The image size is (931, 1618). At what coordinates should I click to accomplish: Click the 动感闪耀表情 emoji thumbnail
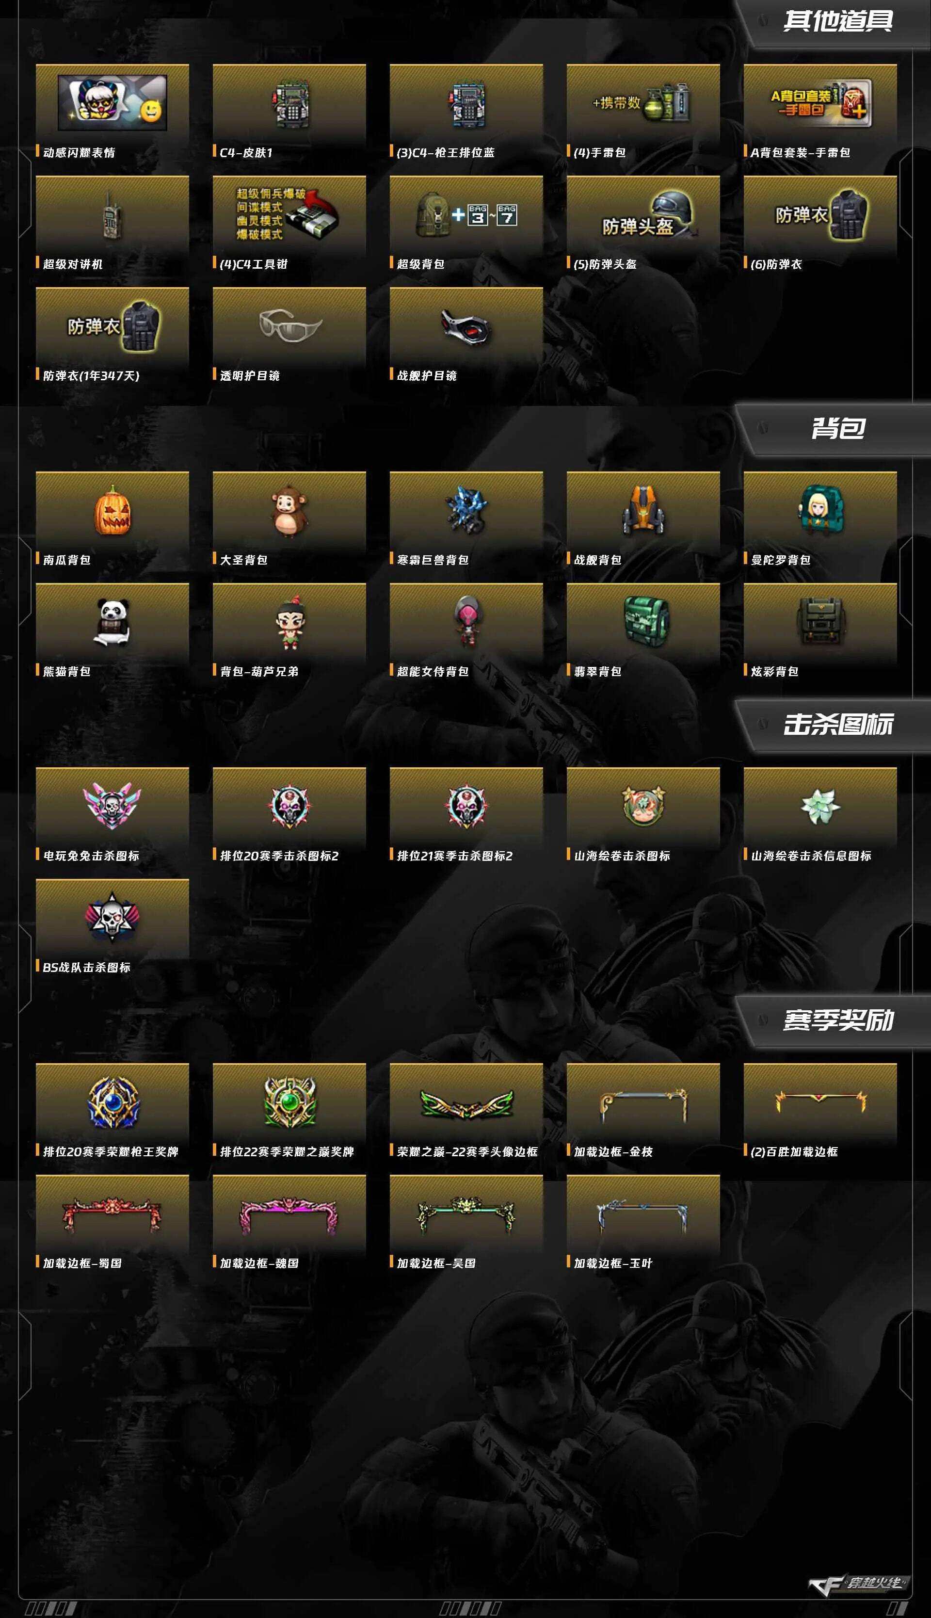click(112, 102)
